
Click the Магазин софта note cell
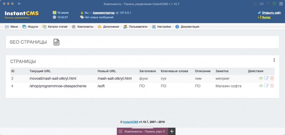[228, 86]
